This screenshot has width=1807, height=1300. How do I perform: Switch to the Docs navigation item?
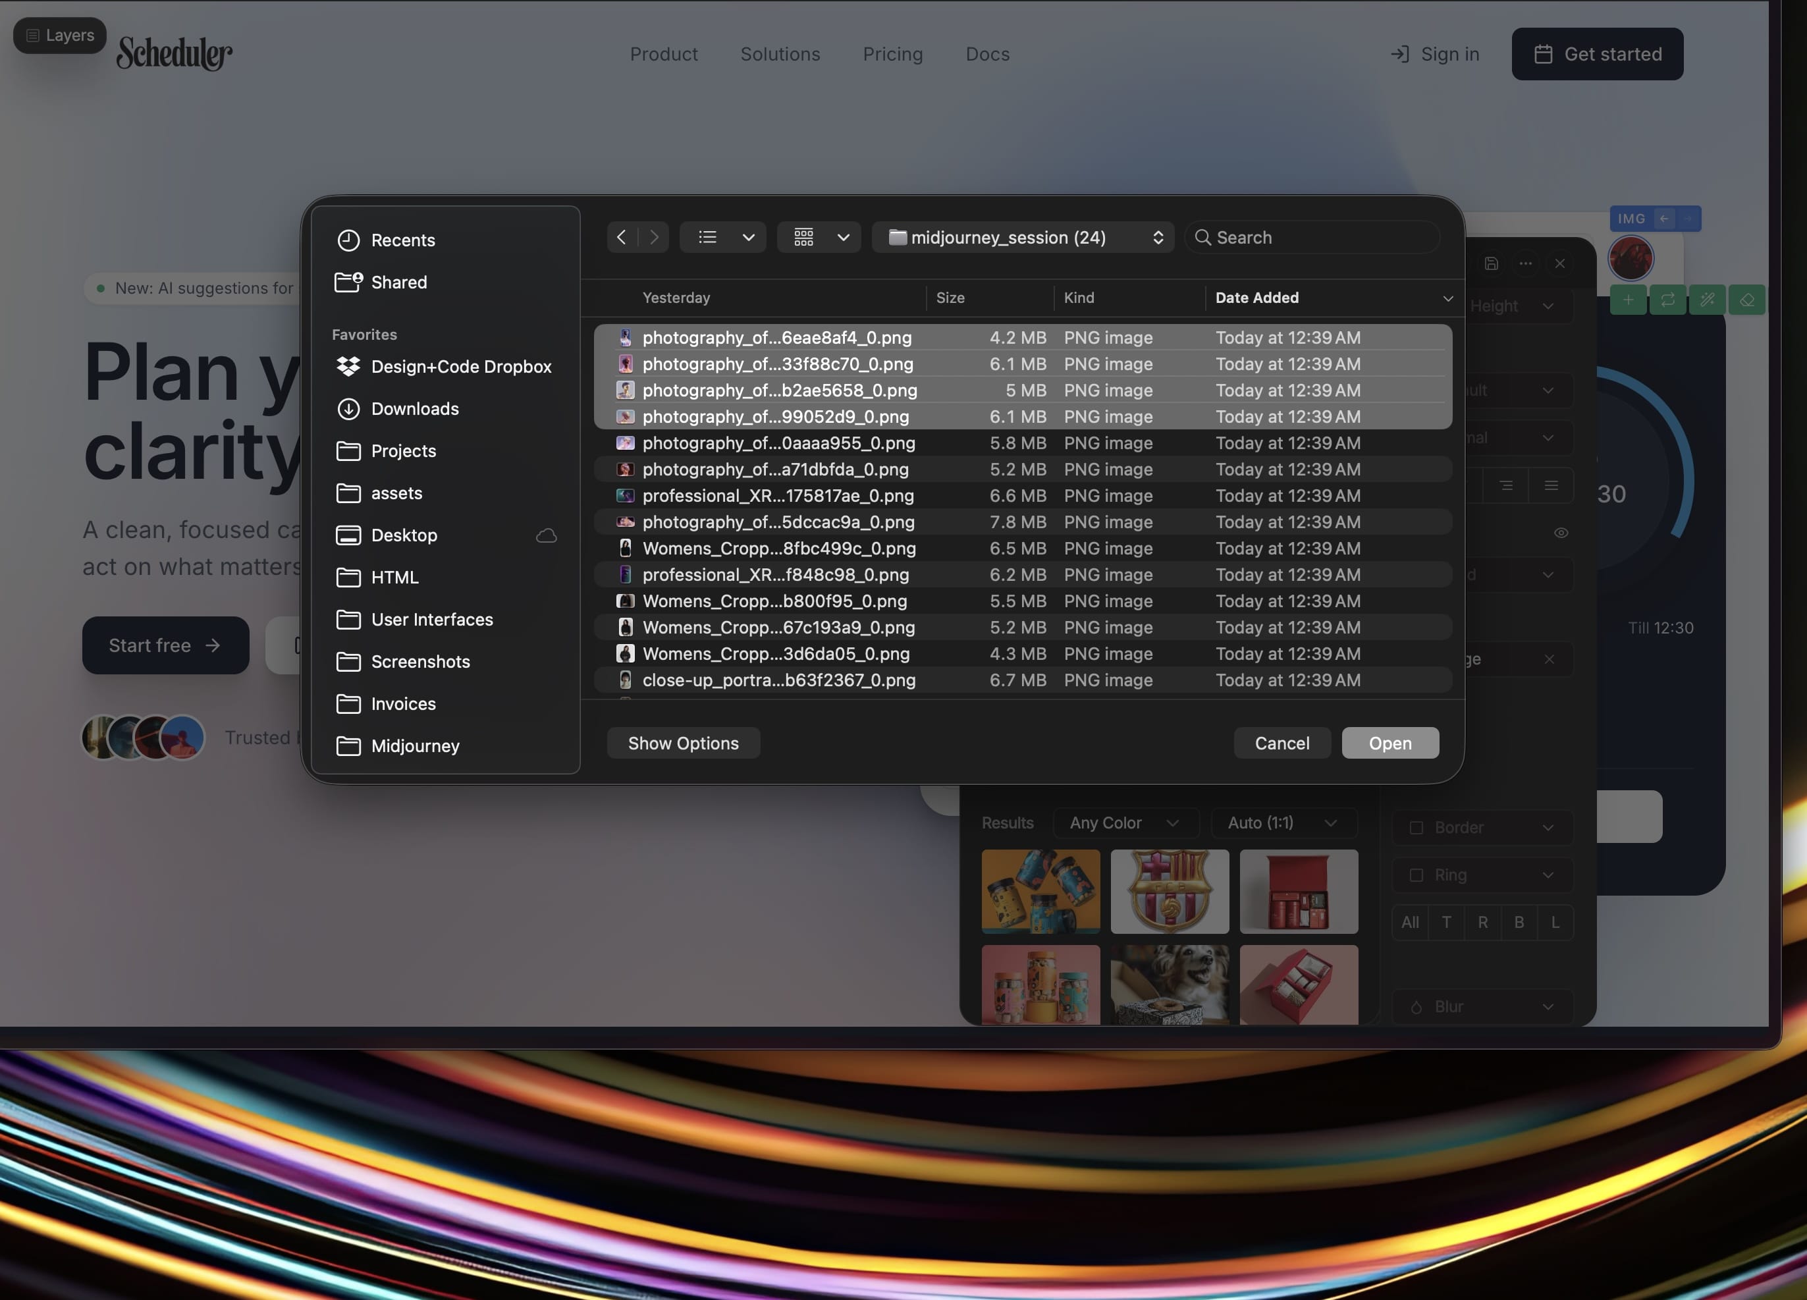tap(986, 54)
